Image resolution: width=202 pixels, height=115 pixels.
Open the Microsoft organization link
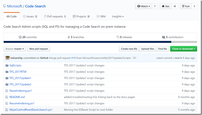click(15, 6)
